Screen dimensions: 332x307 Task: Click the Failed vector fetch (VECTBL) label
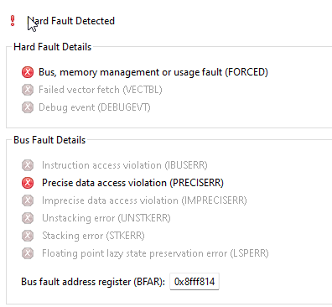click(101, 90)
